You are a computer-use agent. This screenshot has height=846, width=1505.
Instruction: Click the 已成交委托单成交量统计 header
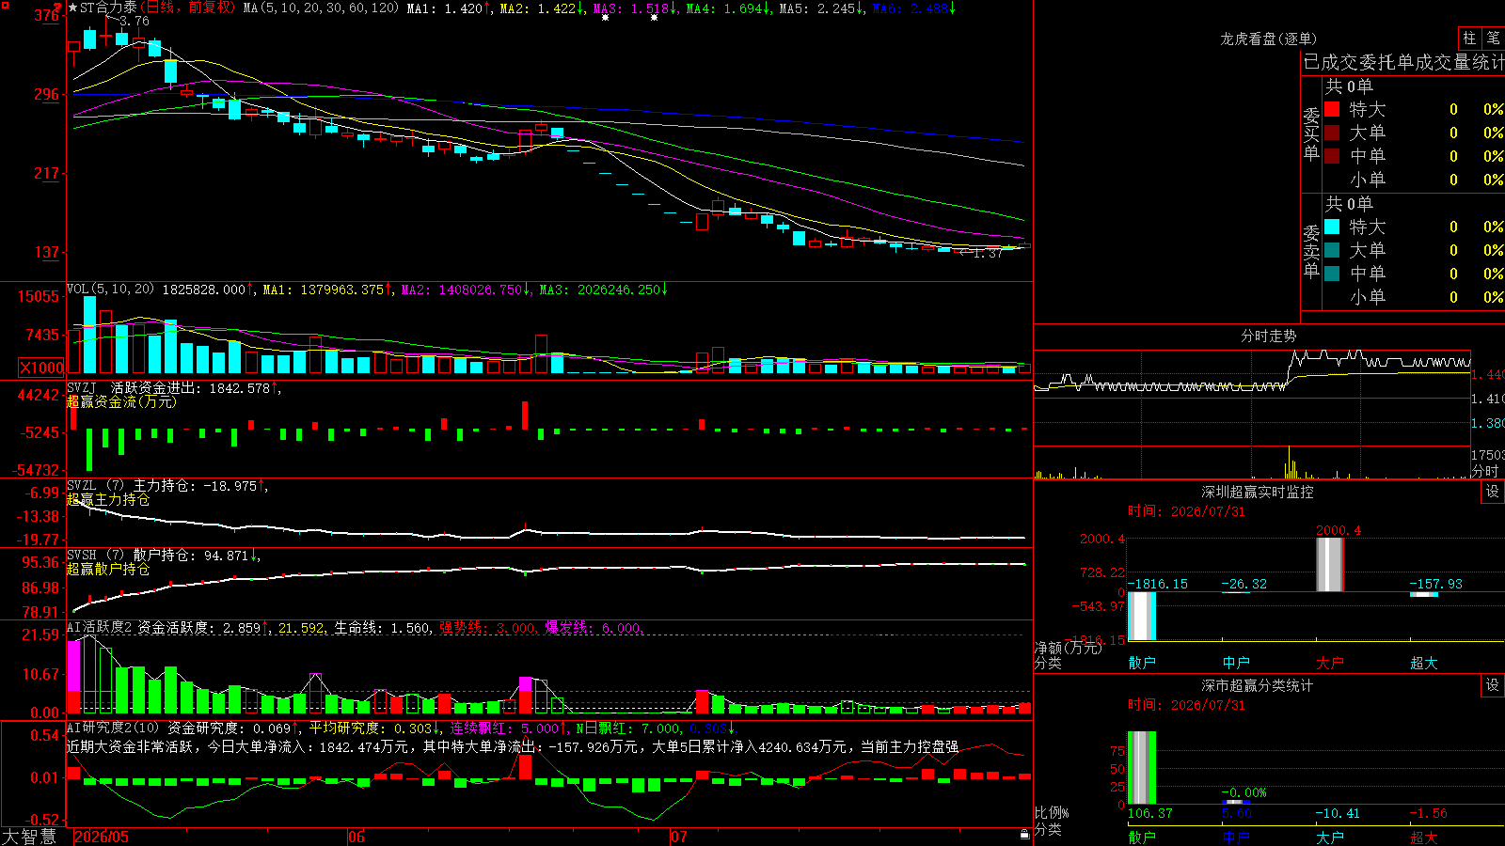(x=1403, y=62)
